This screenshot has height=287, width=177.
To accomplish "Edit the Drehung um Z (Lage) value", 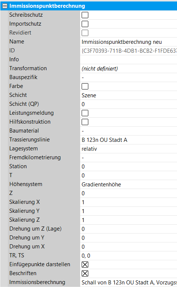I will [x=128, y=229].
